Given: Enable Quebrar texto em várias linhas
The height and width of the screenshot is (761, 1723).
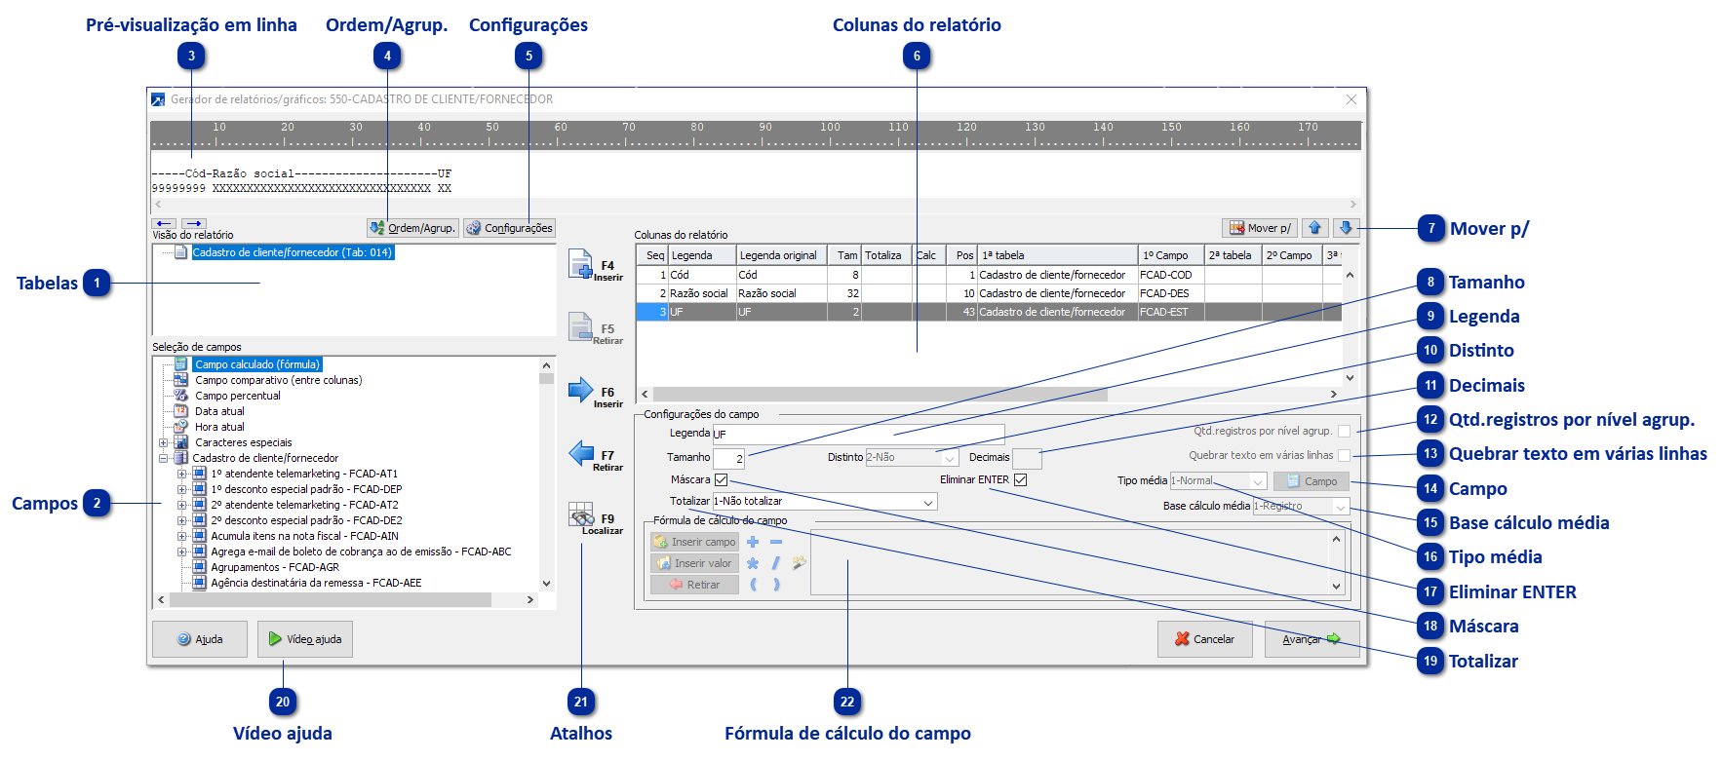Looking at the screenshot, I should [x=1345, y=456].
